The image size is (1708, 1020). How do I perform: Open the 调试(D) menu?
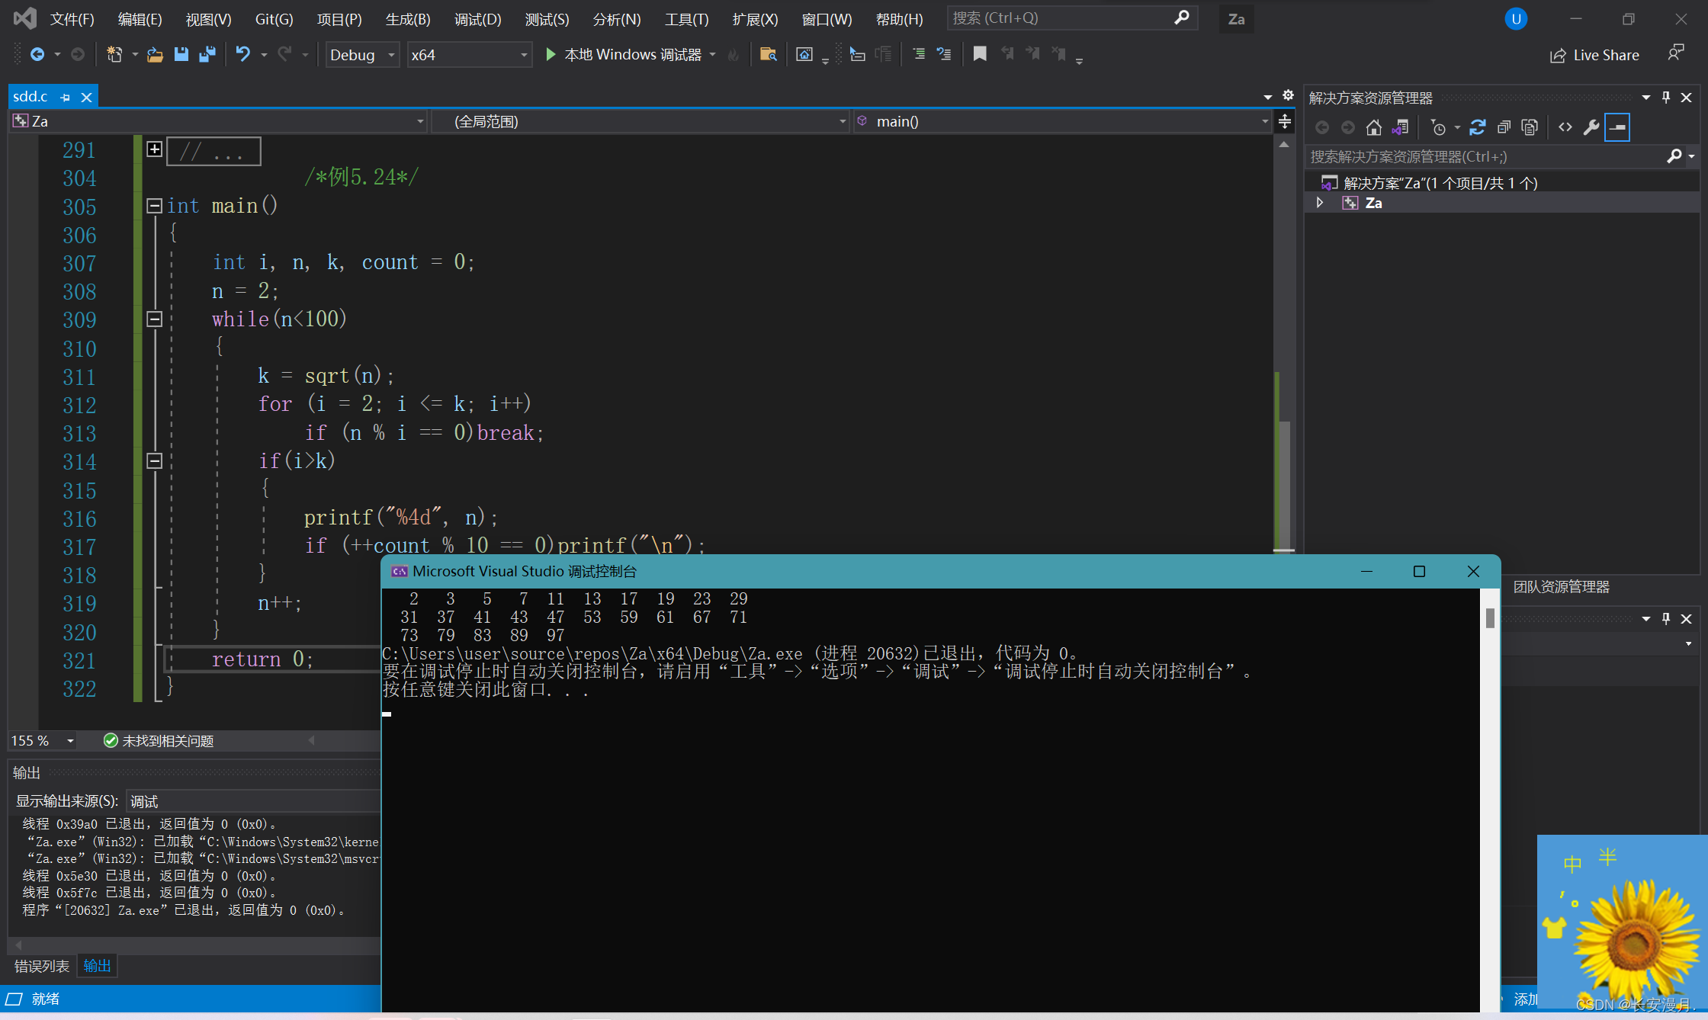(x=477, y=19)
